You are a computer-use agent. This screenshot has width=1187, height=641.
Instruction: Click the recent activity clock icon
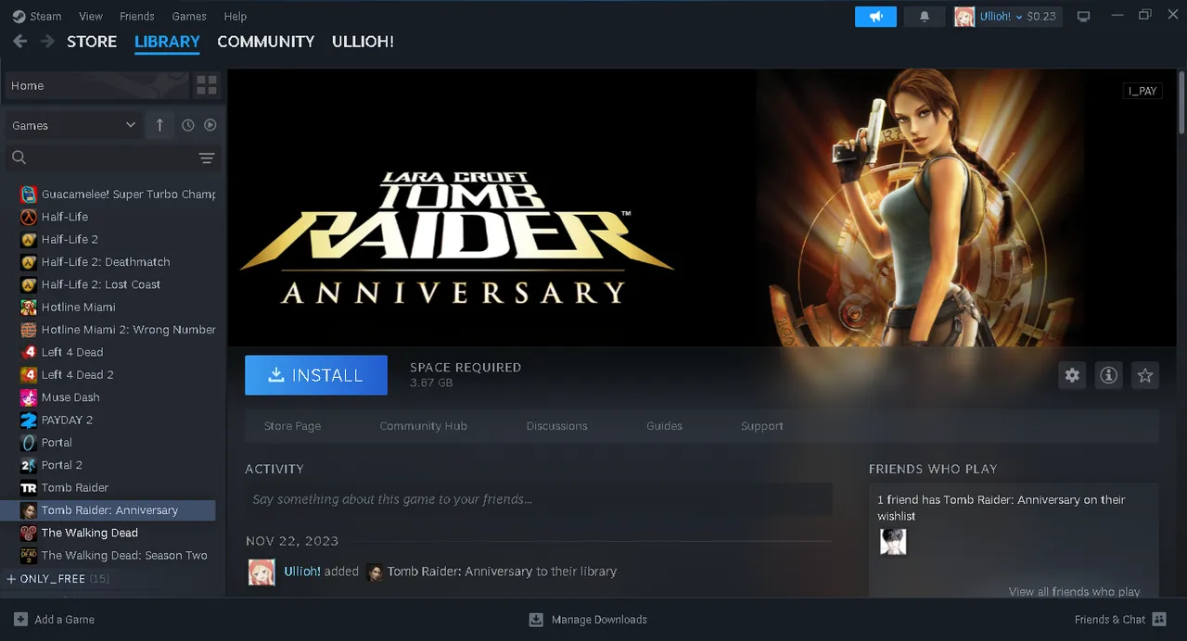188,125
